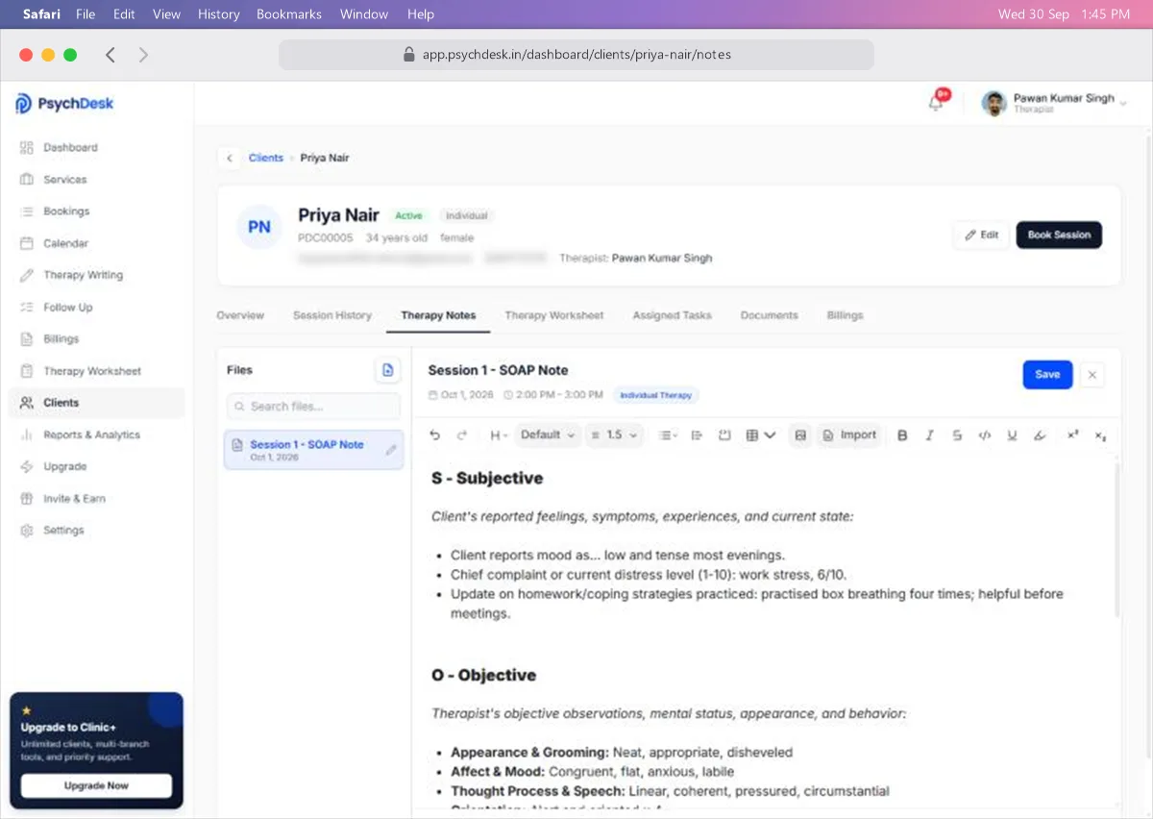Screen dimensions: 1153x819
Task: Open Follow Up in sidebar
Action: (96, 308)
